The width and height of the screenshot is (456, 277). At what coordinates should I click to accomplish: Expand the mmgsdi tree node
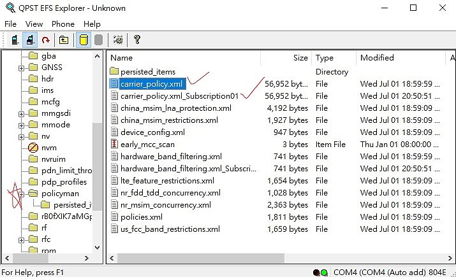[21, 114]
